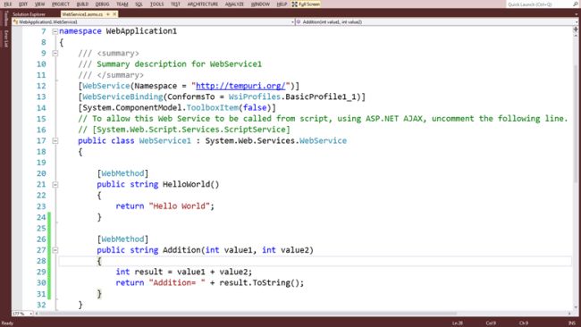Select the WebService1.asmx.cs document tab
Screen dimensions: 581x327
coord(82,14)
